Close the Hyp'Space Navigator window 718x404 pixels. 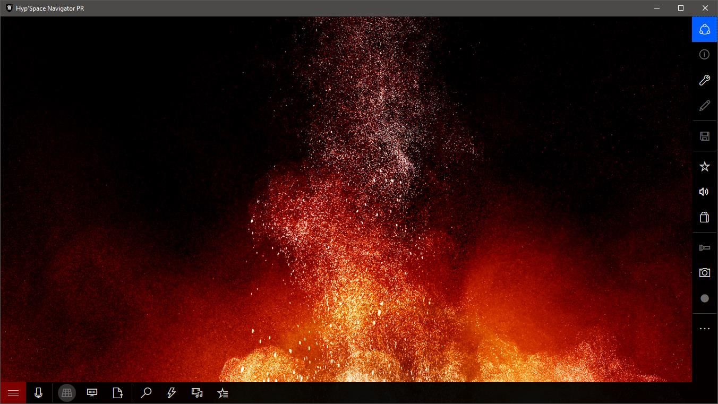705,8
